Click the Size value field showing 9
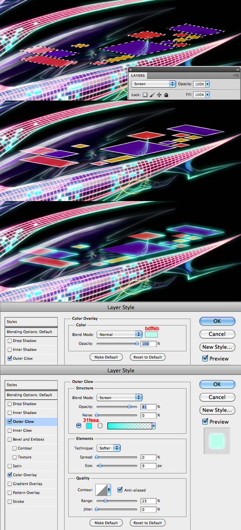Image resolution: width=241 pixels, height=530 pixels. [x=149, y=466]
